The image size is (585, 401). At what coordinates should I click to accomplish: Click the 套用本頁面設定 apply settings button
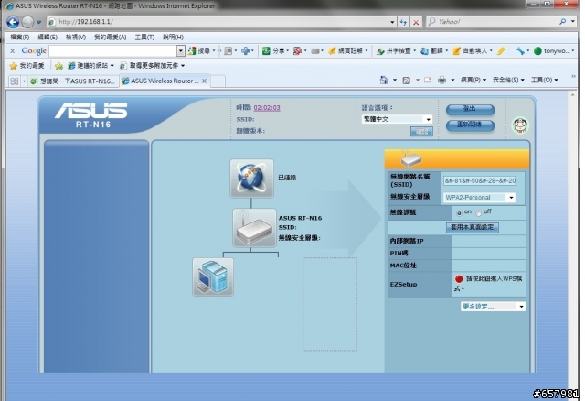tap(473, 227)
